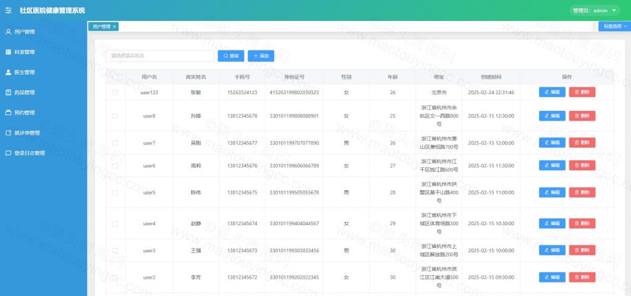
Task: Check the checkbox for user3 row
Action: click(x=115, y=250)
